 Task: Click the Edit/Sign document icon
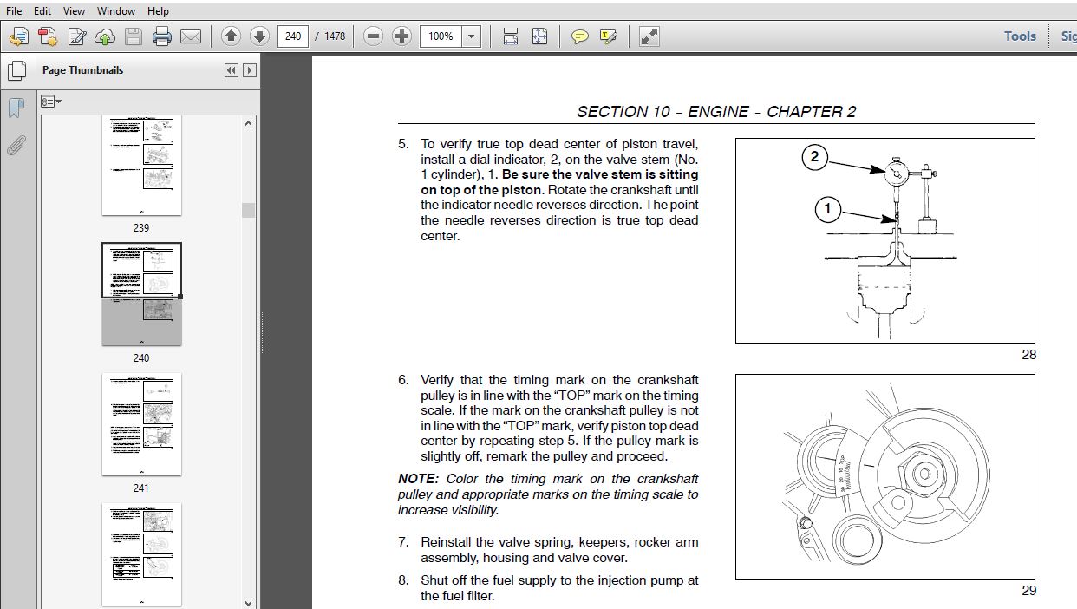(x=77, y=36)
